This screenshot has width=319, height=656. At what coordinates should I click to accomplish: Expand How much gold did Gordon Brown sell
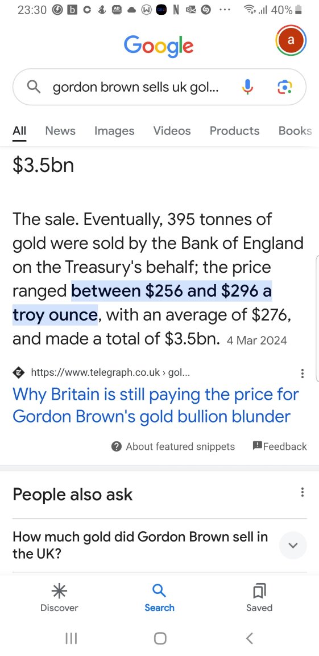coord(159,545)
